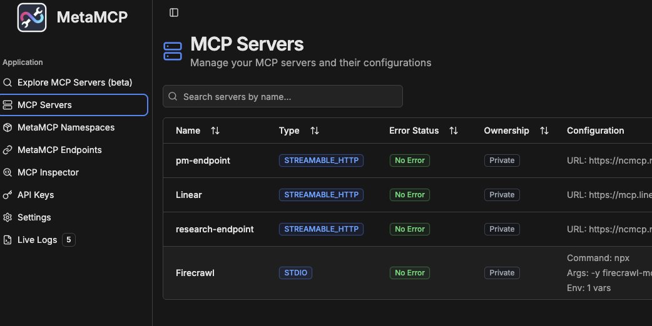Click Private badge in Firecrawl row
652x326 pixels.
point(502,273)
